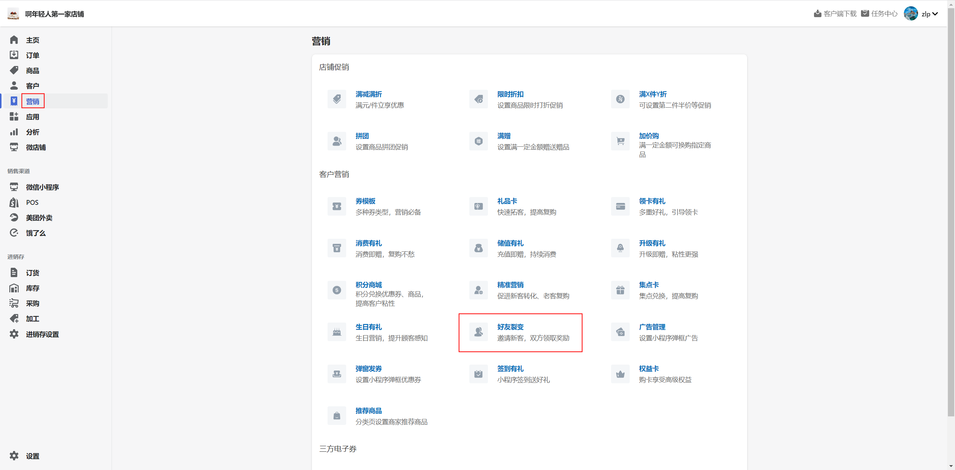Click the 生日有礼 birthday cake icon

(x=336, y=332)
